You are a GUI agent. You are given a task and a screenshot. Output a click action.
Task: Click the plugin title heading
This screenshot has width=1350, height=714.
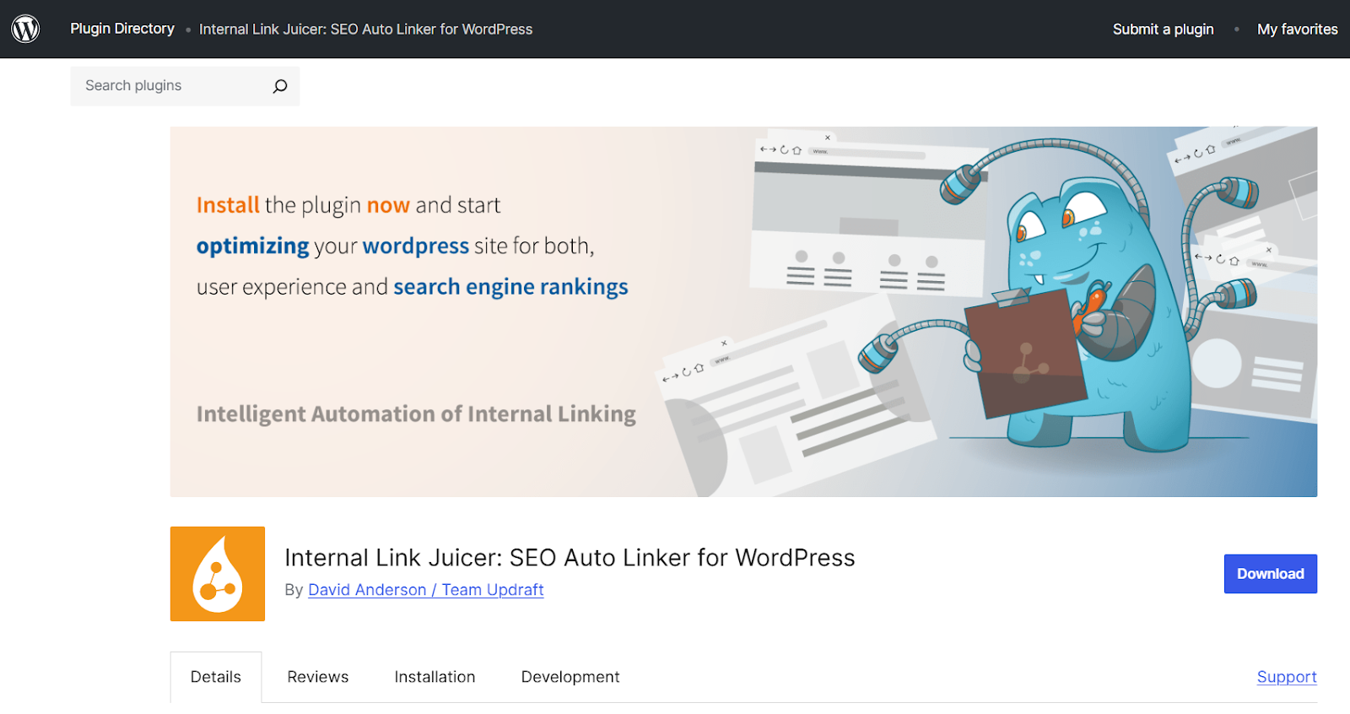click(x=570, y=558)
